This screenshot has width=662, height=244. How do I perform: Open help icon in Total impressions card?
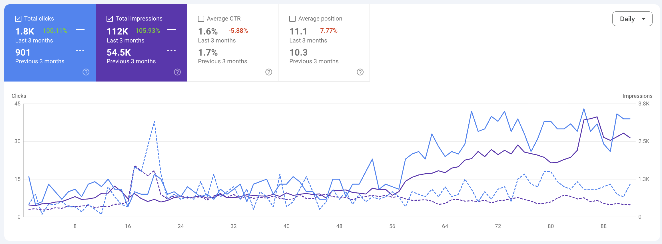pos(177,72)
